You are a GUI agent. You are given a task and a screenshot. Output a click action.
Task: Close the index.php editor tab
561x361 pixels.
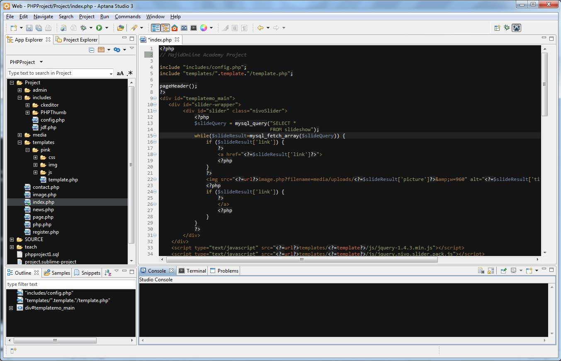[177, 39]
